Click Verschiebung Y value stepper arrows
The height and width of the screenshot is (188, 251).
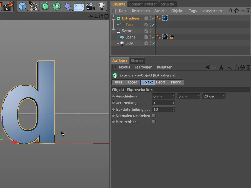coord(199,96)
